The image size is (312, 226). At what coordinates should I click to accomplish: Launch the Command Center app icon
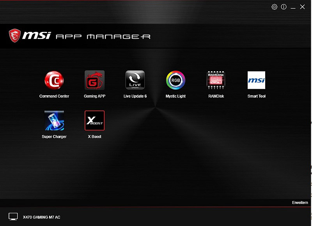[54, 80]
